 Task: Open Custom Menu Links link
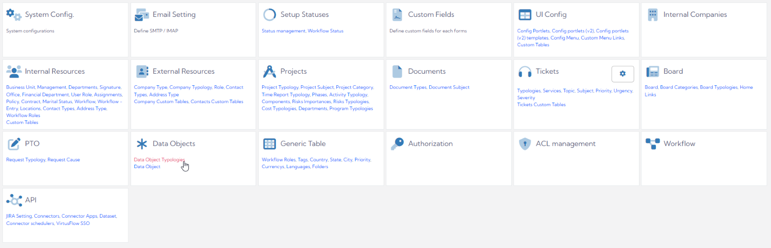point(602,38)
